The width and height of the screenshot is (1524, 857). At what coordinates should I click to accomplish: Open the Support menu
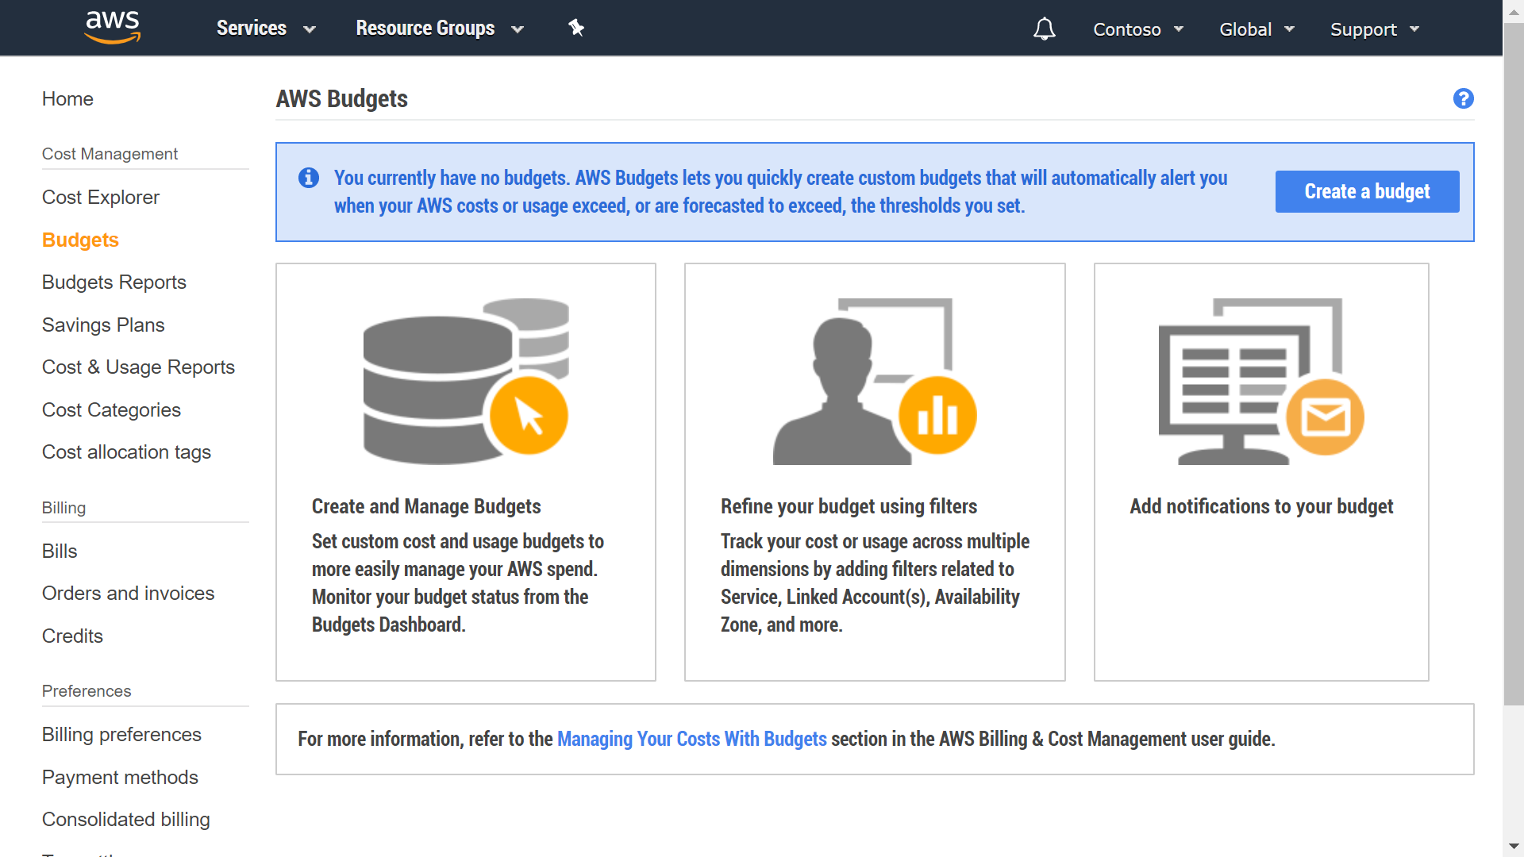1374,29
